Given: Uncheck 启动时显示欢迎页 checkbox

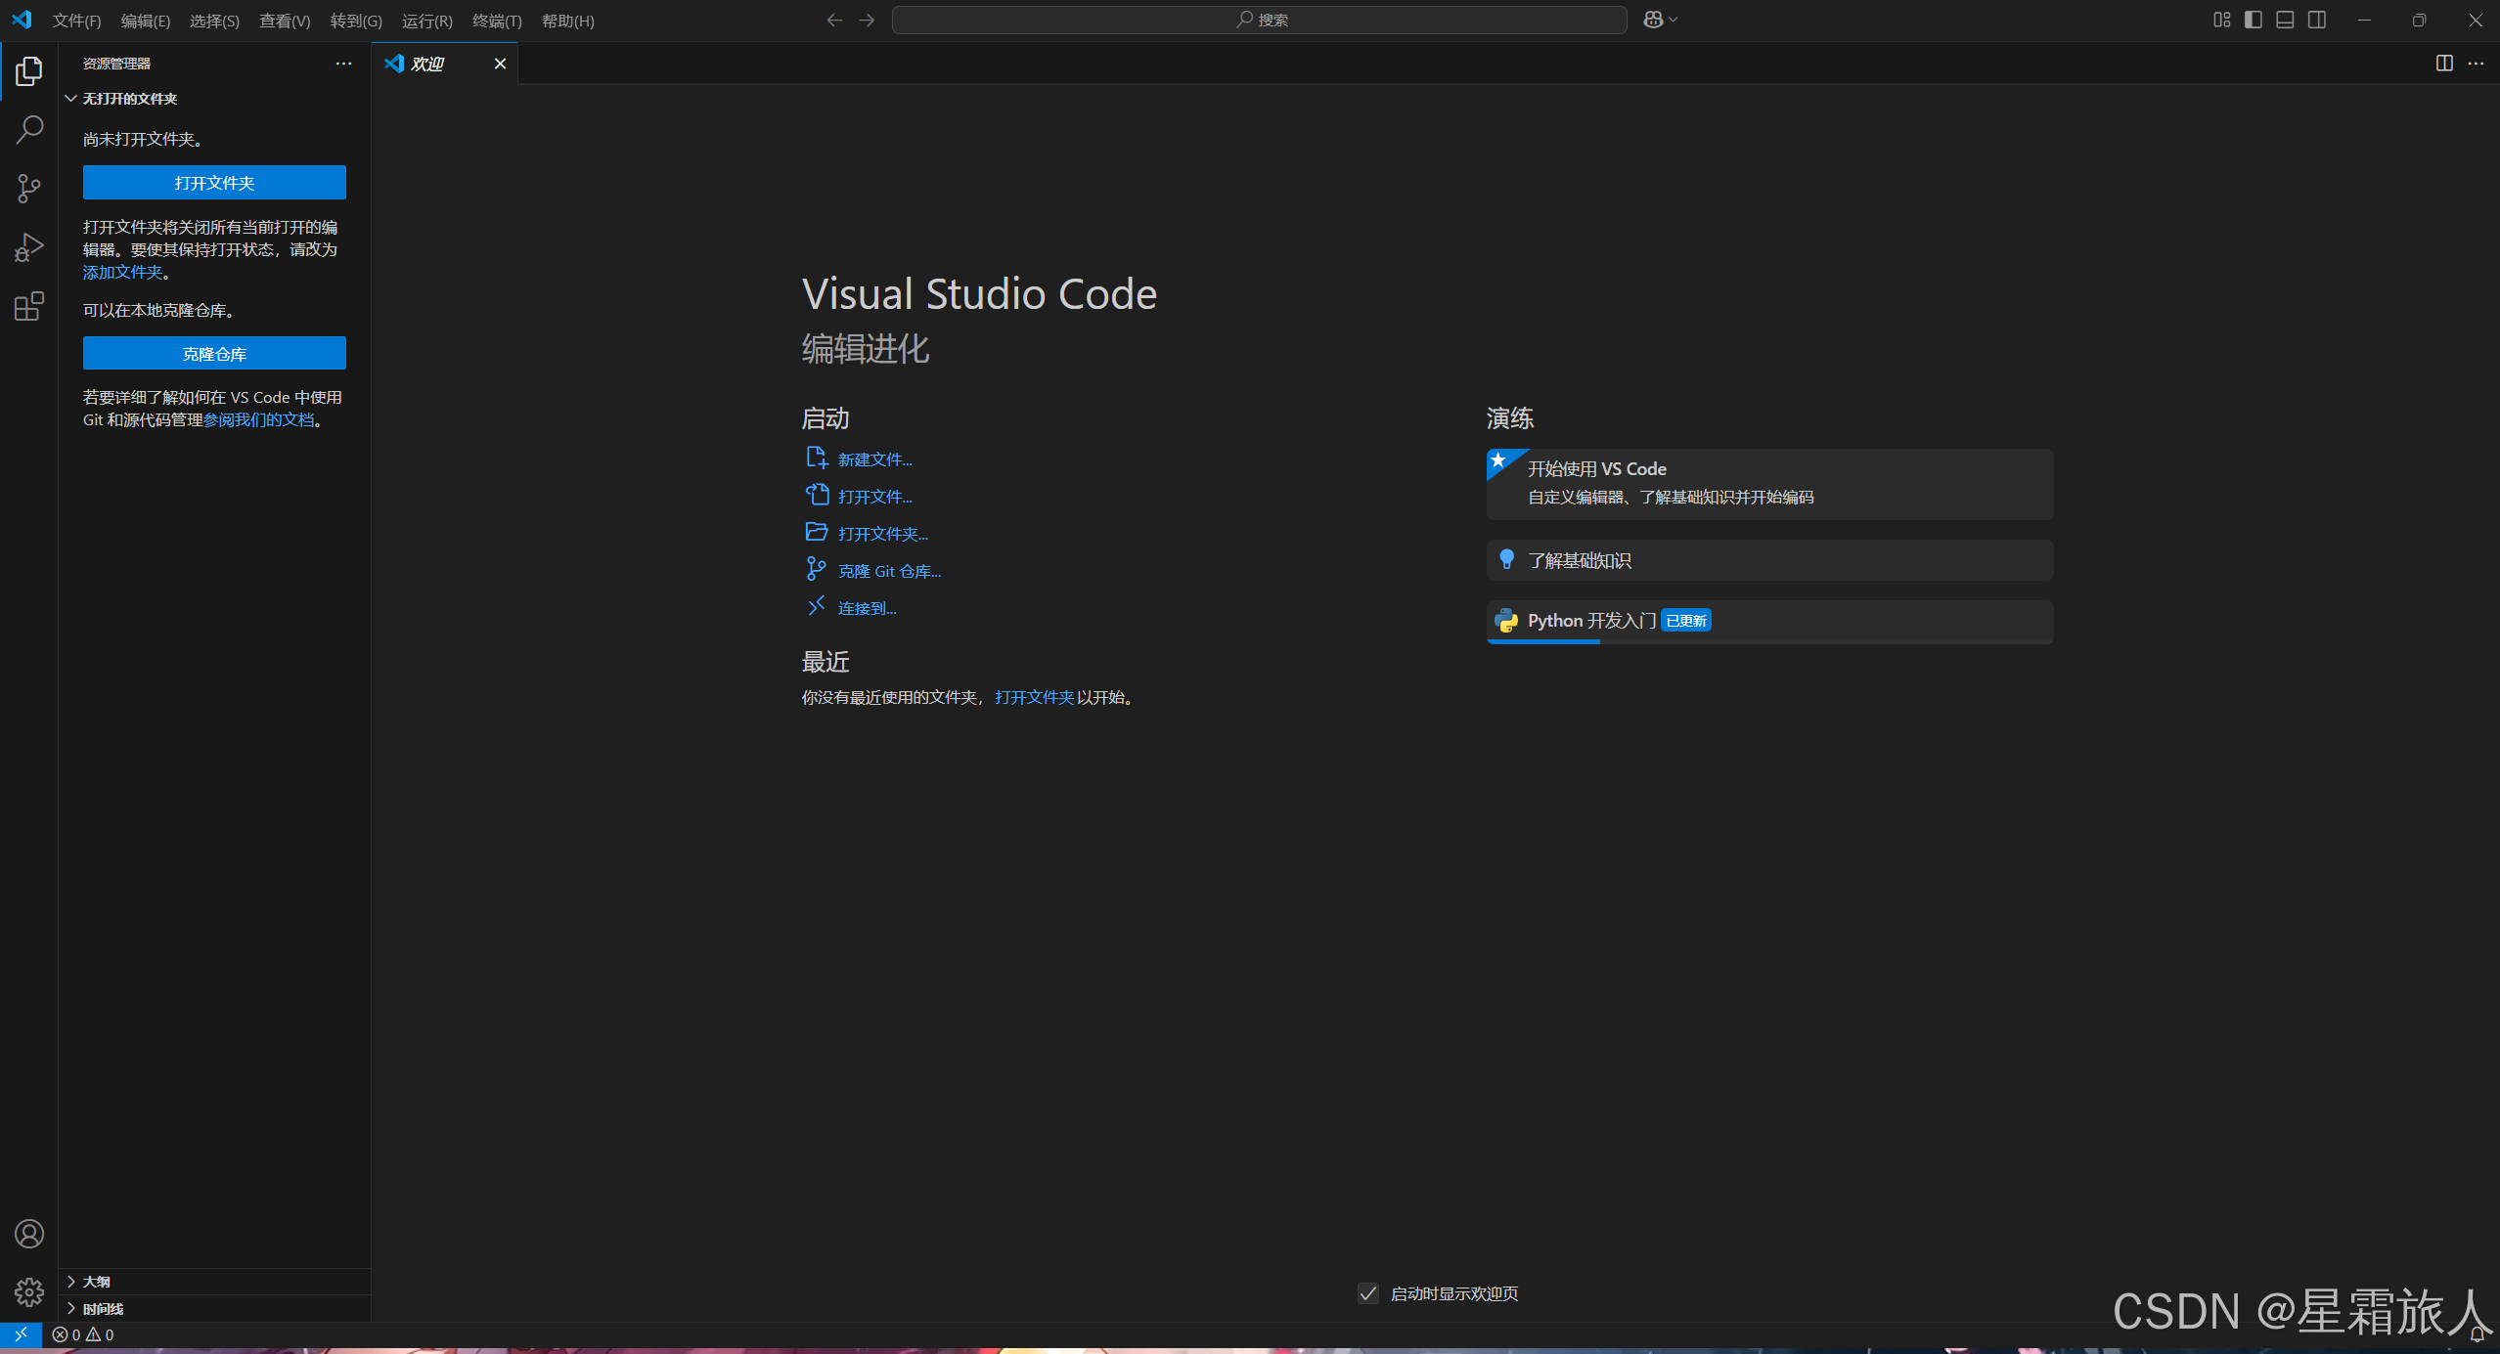Looking at the screenshot, I should point(1368,1293).
